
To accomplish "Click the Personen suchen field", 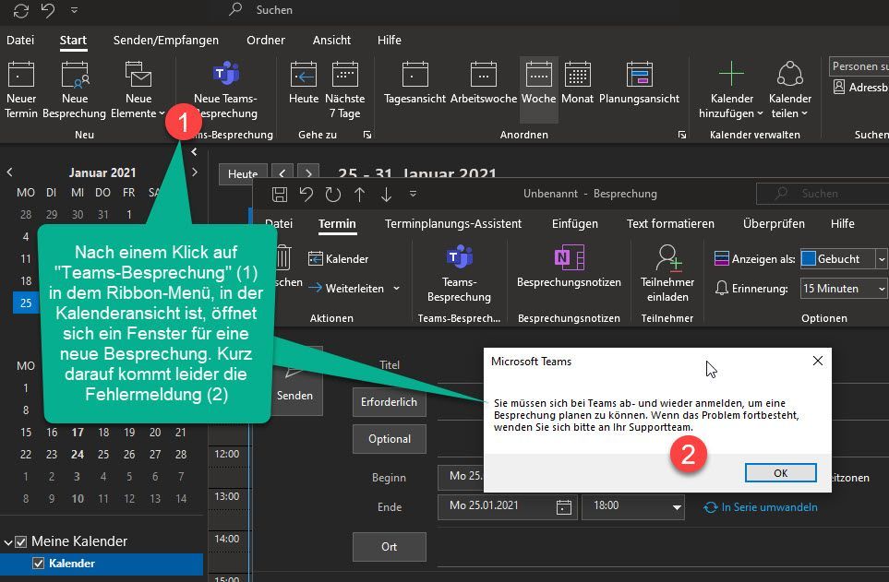I will 859,66.
